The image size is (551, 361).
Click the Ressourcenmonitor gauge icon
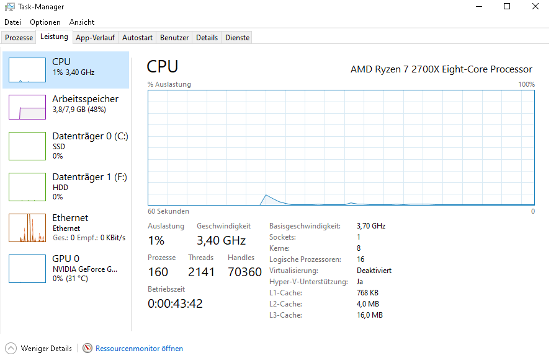[x=87, y=348]
